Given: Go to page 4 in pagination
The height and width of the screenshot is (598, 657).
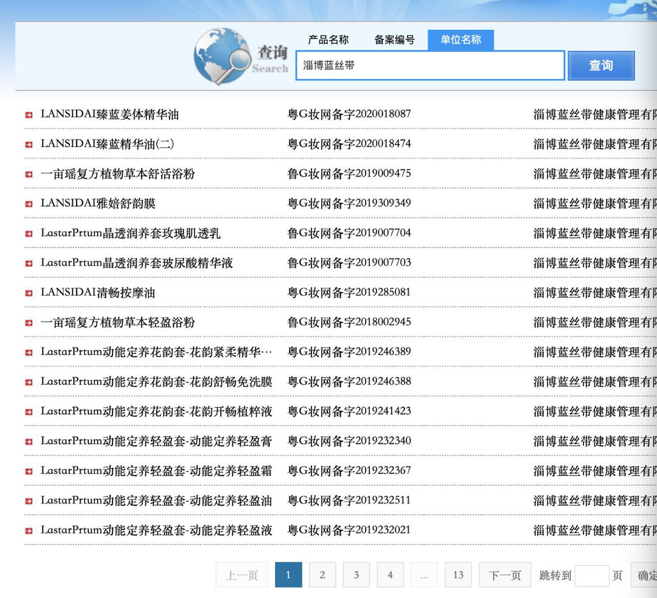Looking at the screenshot, I should click(390, 575).
